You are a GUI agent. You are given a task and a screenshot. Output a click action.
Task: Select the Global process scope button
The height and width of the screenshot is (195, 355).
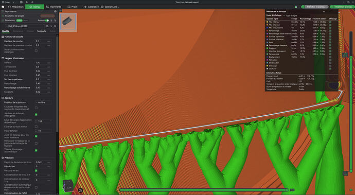[x=19, y=21]
